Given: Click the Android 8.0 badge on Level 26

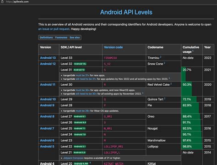Looking at the screenshot, I should (x=80, y=122).
